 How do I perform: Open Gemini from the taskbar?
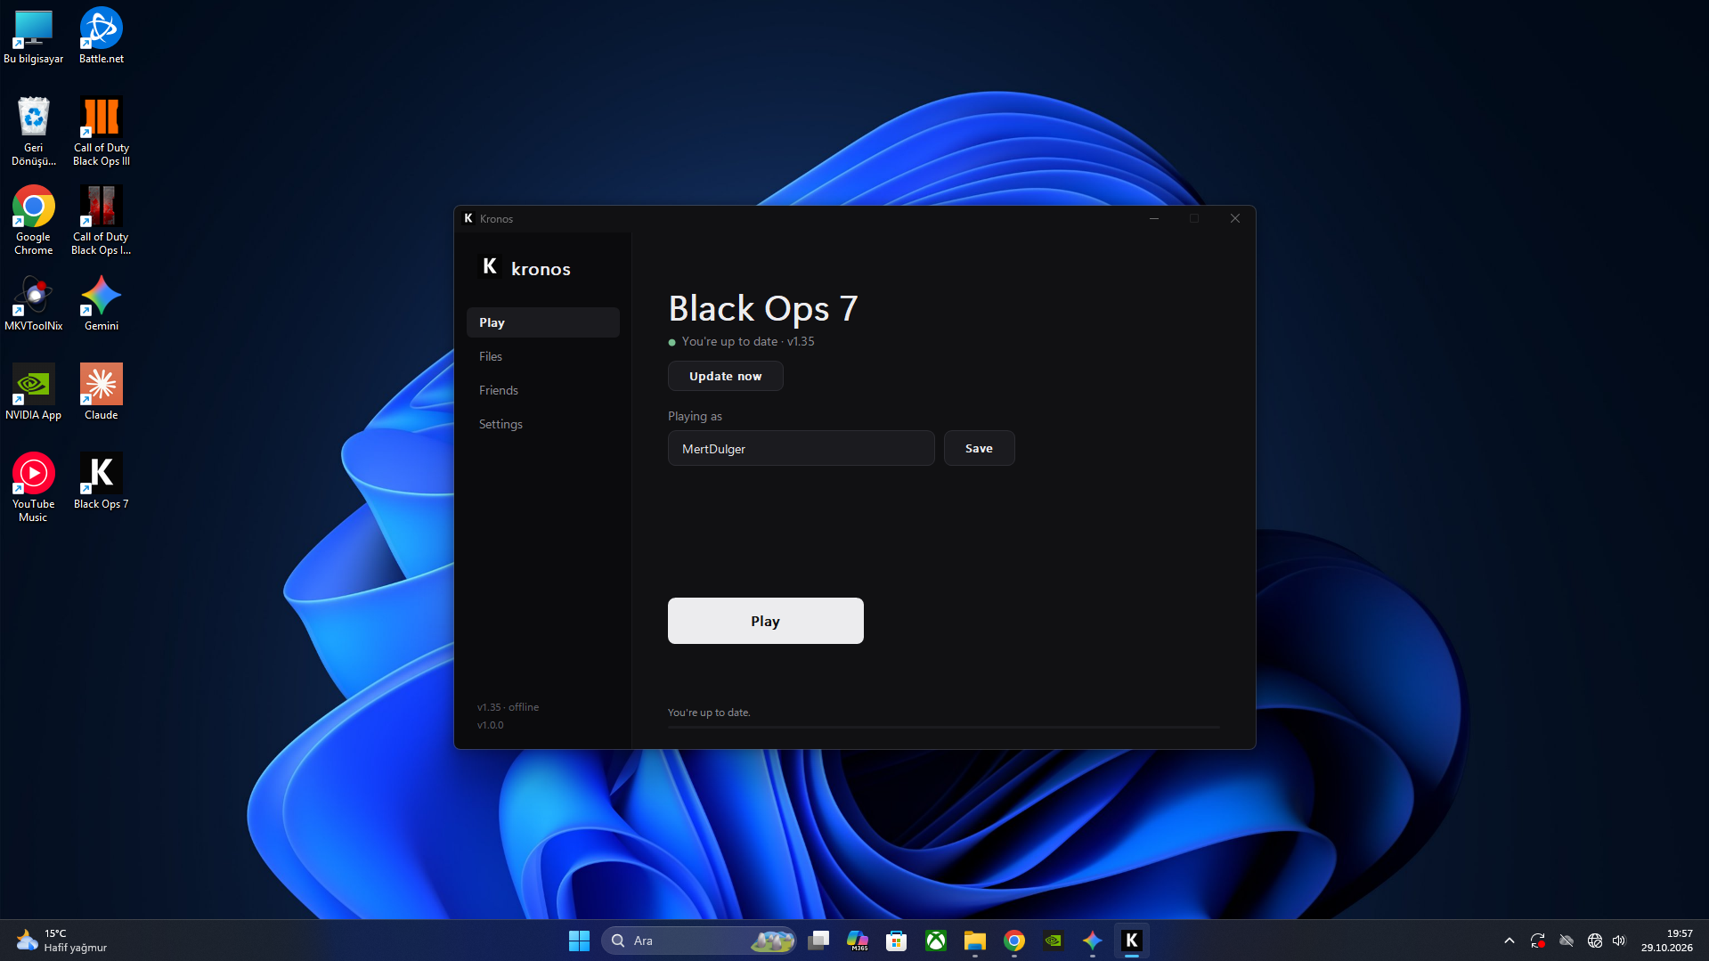coord(1093,941)
